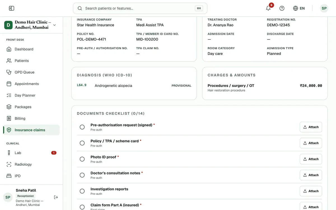Image resolution: width=336 pixels, height=210 pixels.
Task: Click the search magnifier icon
Action: pos(80,8)
